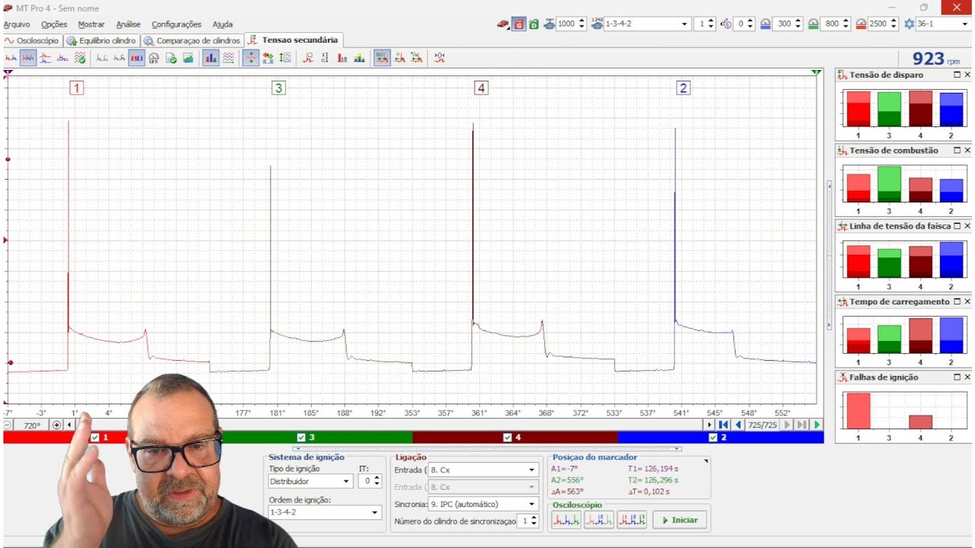The width and height of the screenshot is (975, 548).
Task: Jump to the first frame button
Action: pos(724,425)
